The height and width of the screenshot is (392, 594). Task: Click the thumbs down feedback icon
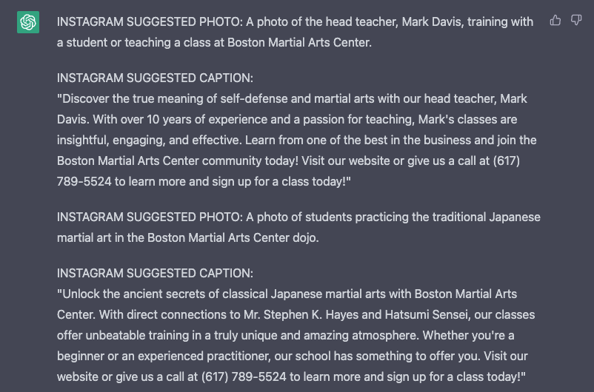tap(576, 20)
